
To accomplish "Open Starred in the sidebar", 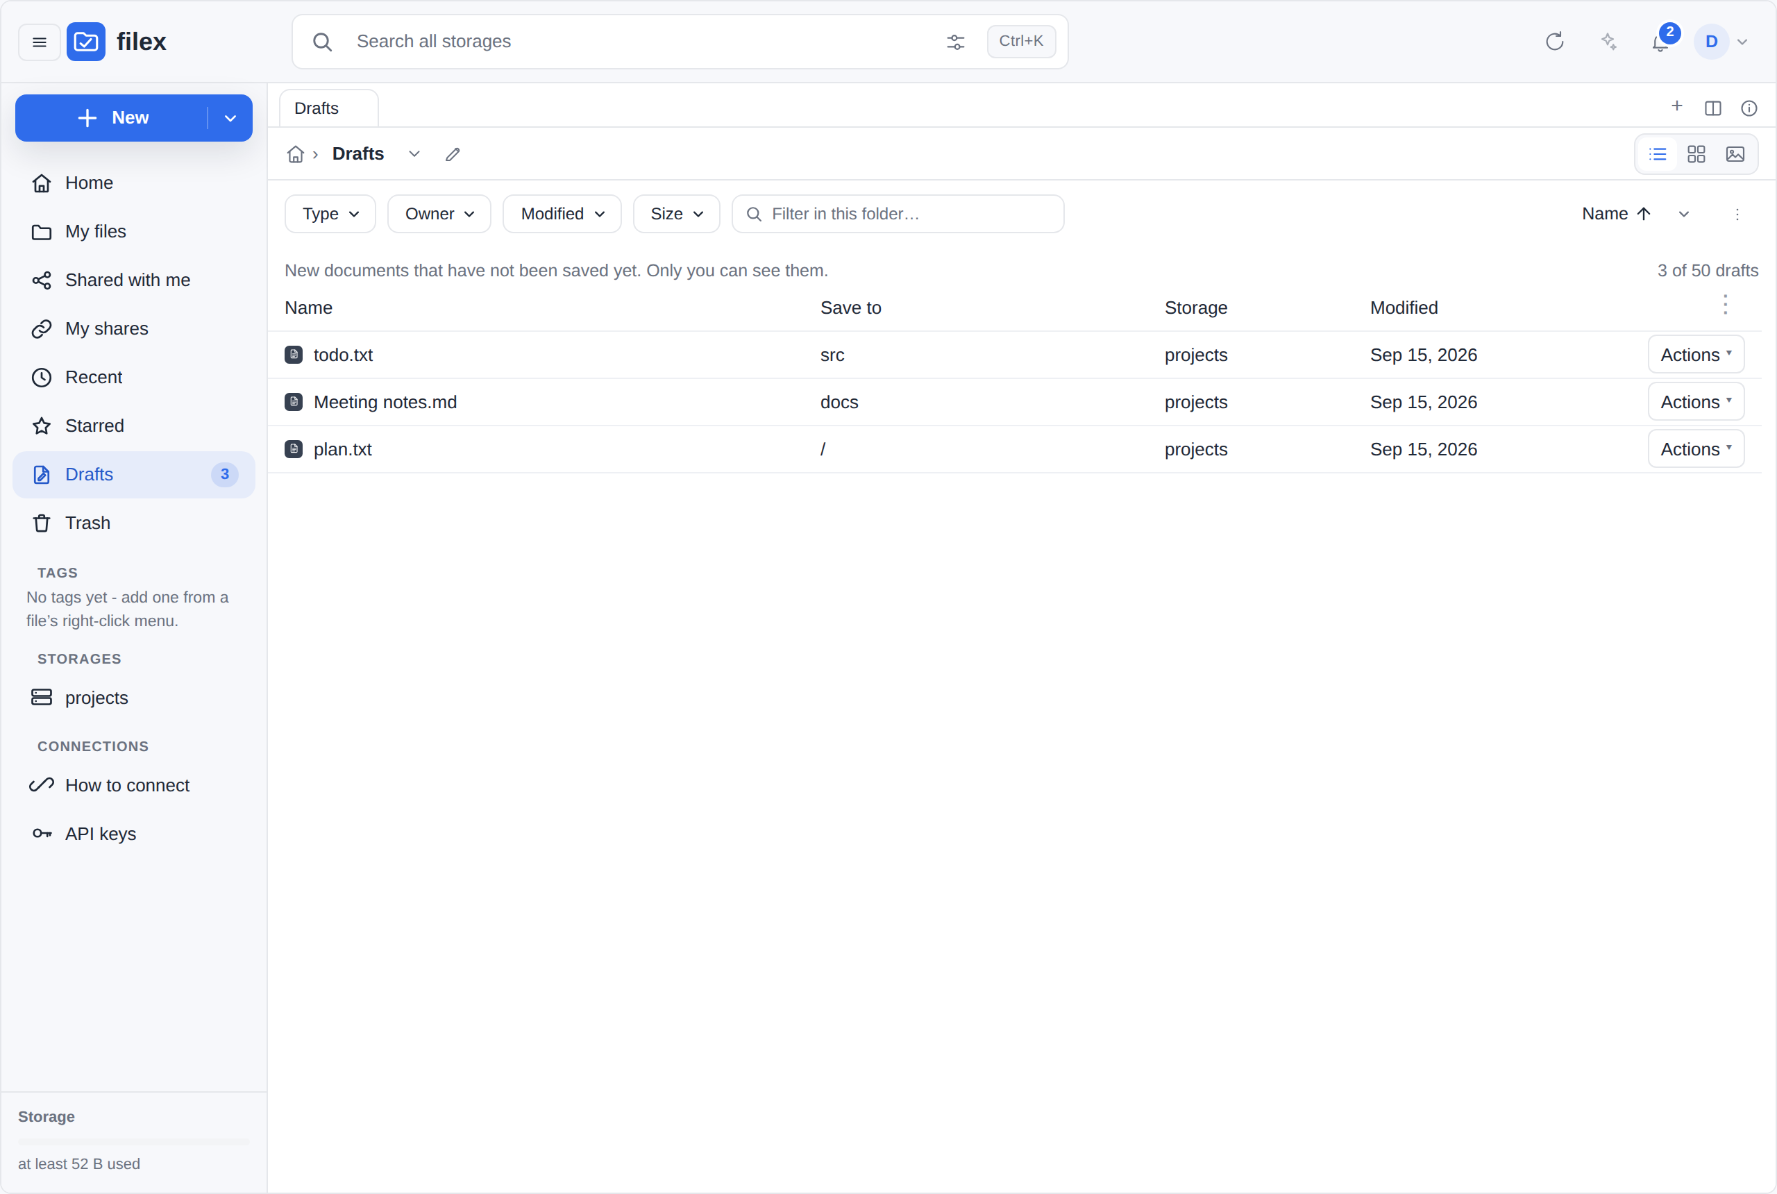I will pyautogui.click(x=134, y=426).
